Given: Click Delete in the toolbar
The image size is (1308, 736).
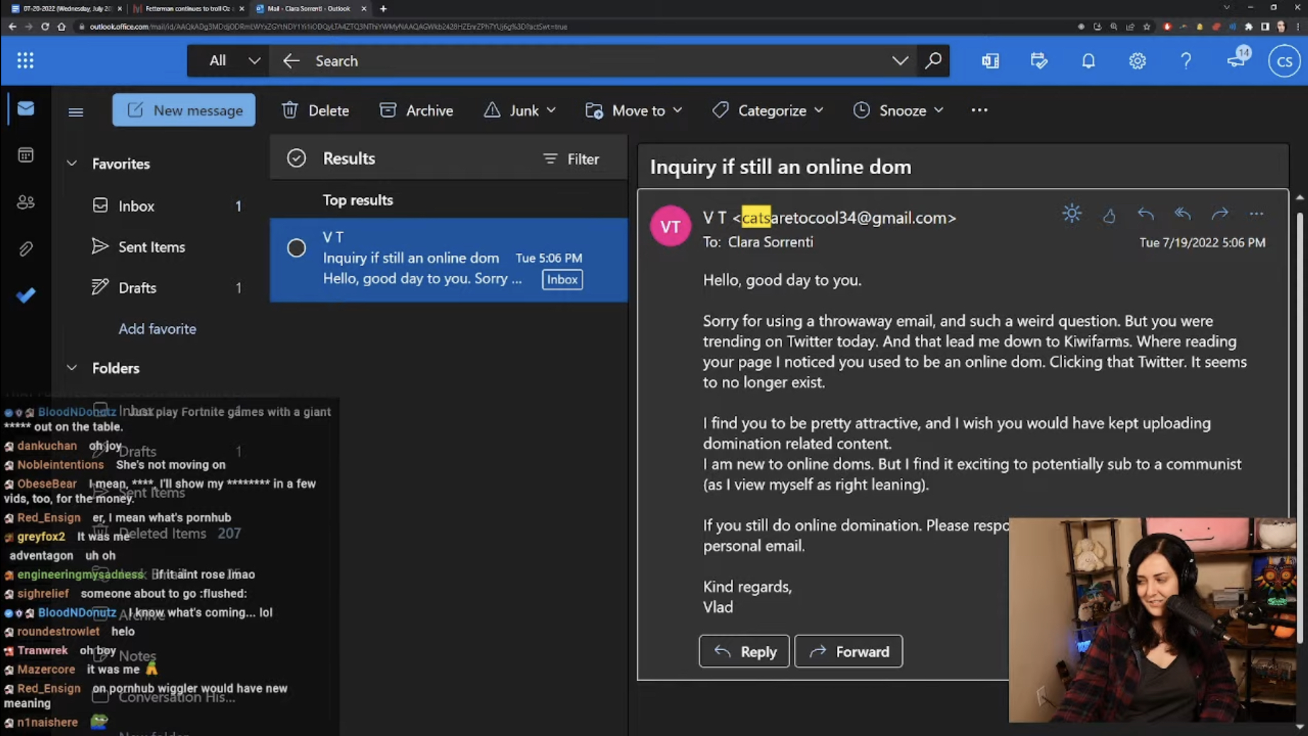Looking at the screenshot, I should point(315,110).
